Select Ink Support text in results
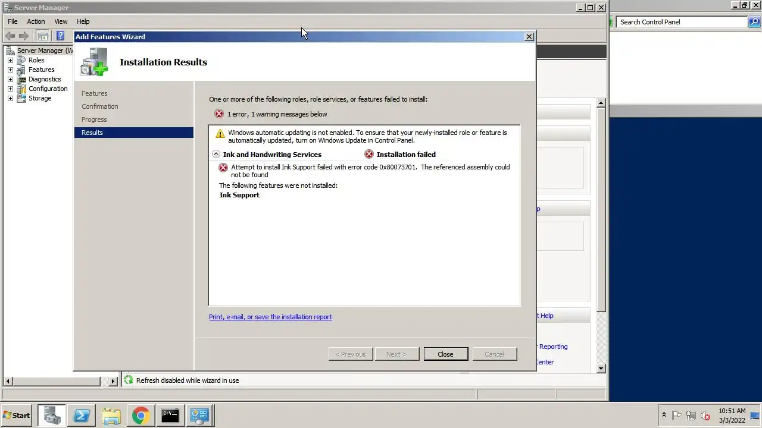The width and height of the screenshot is (762, 428). pyautogui.click(x=239, y=195)
